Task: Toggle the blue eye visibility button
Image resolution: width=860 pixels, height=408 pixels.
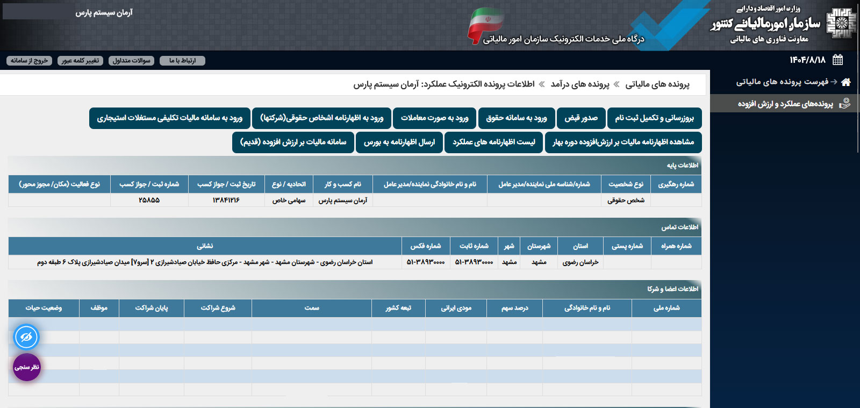Action: click(x=26, y=337)
